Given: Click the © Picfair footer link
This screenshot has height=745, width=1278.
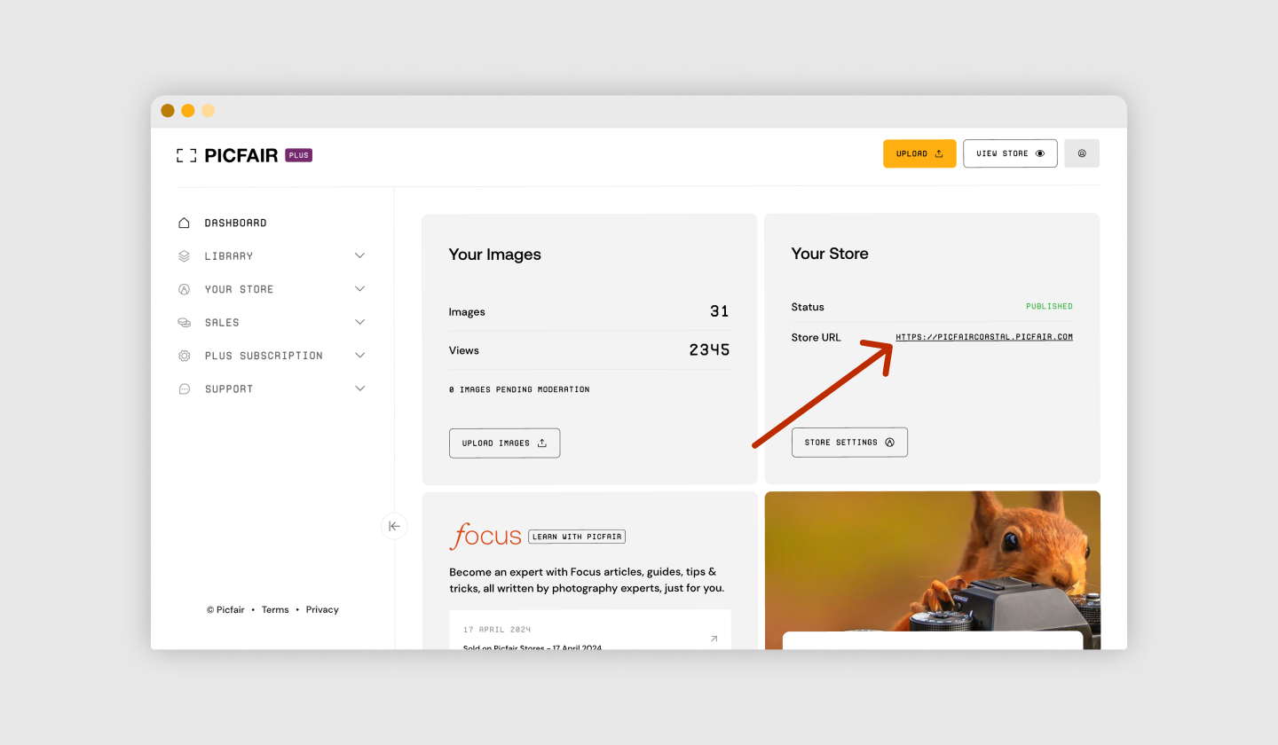Looking at the screenshot, I should [225, 609].
